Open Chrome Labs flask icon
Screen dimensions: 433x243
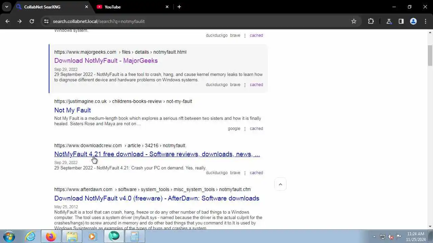[389, 21]
